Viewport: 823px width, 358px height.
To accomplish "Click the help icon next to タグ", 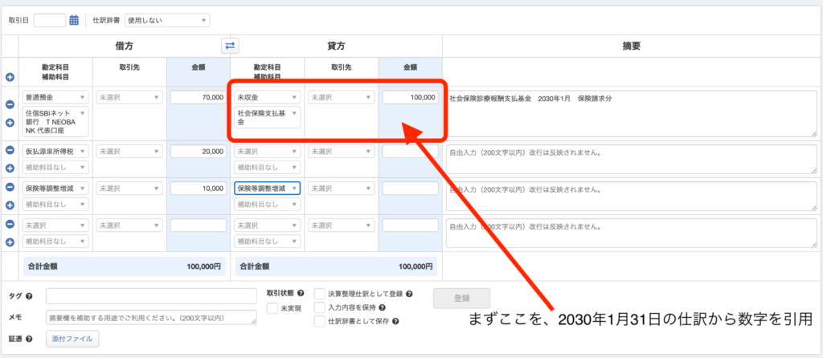I will [x=29, y=295].
